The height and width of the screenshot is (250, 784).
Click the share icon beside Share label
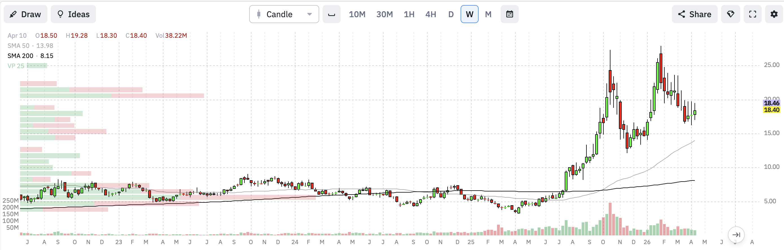coord(682,14)
